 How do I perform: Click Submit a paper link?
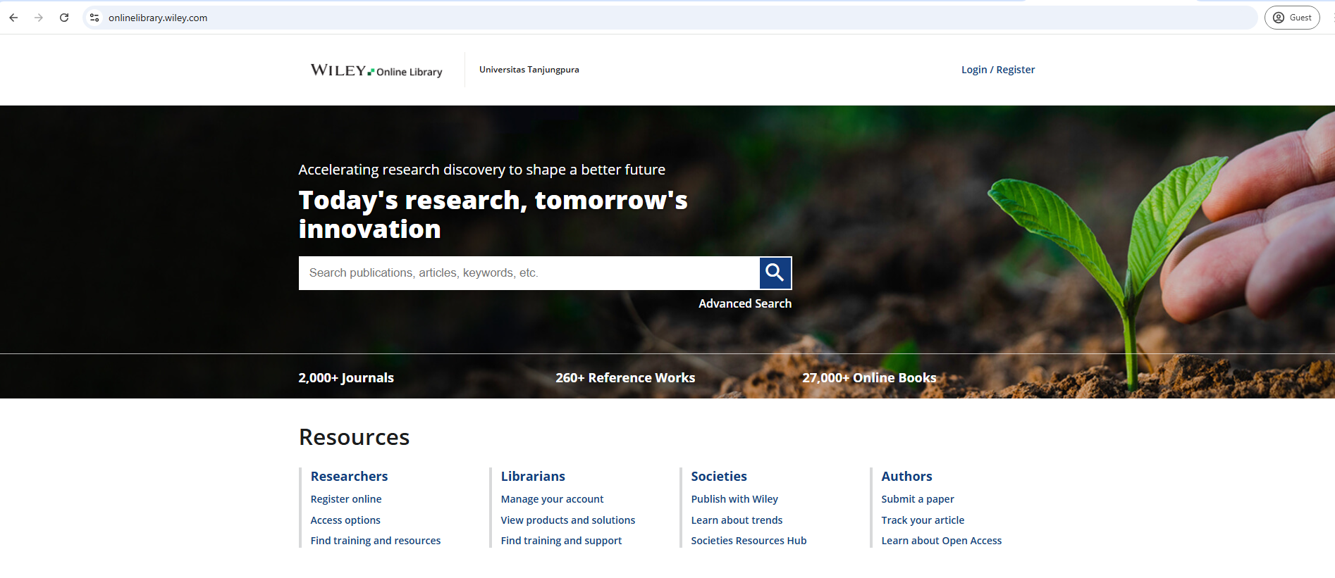(917, 499)
